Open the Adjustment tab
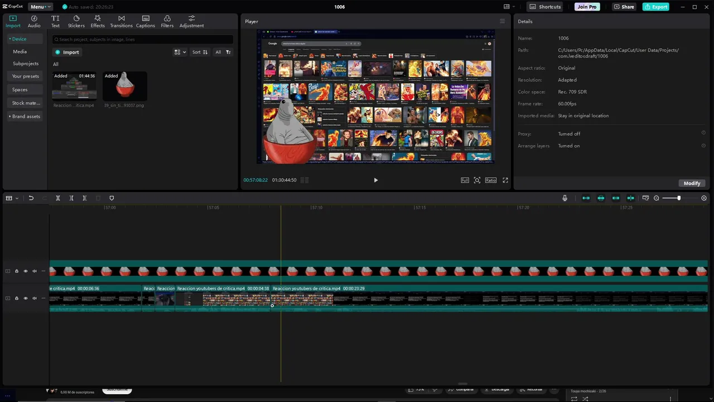This screenshot has height=402, width=714. point(191,22)
